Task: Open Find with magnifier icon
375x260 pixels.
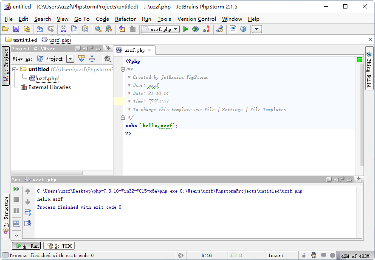Action: [x=98, y=29]
